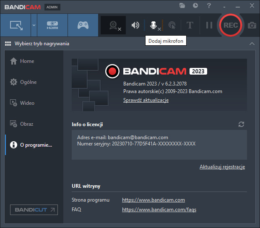Refresh the license info
This screenshot has height=228, width=260.
(x=241, y=124)
